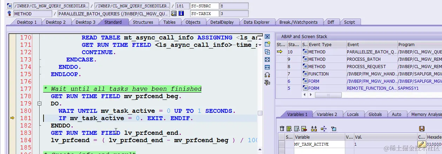Screen dimensions: 442x154
Task: Click the document icon in stack row 10
Action: click(x=304, y=52)
